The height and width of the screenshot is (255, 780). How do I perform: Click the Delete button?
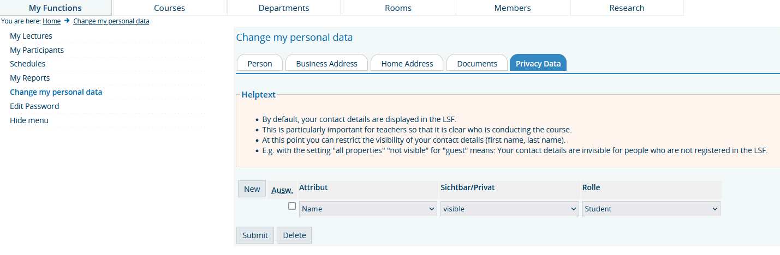294,235
